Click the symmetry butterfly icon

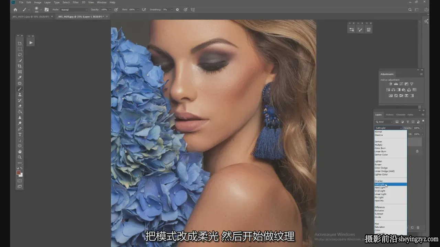[x=193, y=10]
